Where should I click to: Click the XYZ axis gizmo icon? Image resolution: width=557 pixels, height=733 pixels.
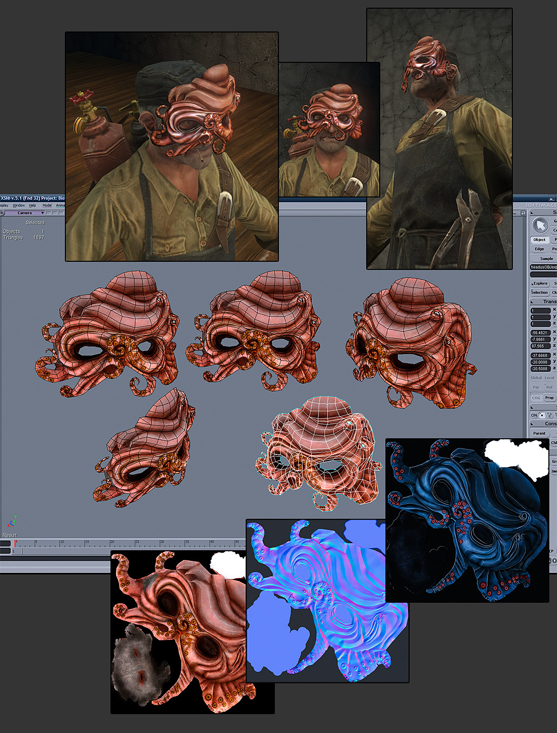point(12,521)
